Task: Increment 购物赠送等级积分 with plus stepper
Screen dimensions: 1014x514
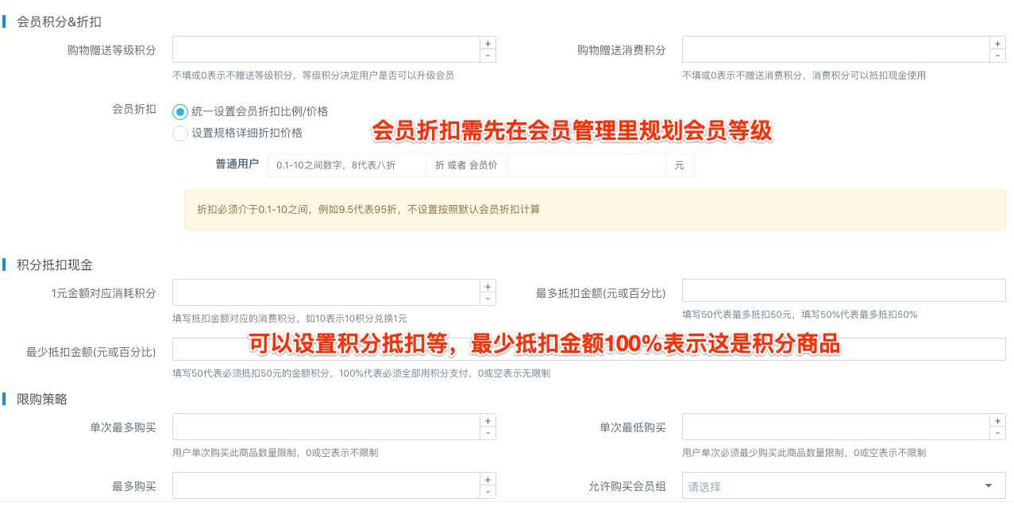Action: [x=488, y=43]
